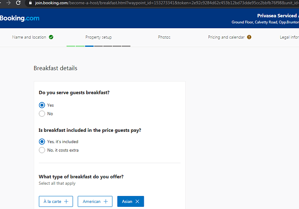Image resolution: width=299 pixels, height=209 pixels.
Task: Select No for serving guests breakfast
Action: [42, 114]
